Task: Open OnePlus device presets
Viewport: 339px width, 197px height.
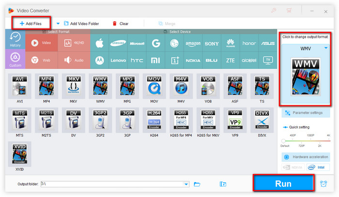Action: tap(174, 61)
